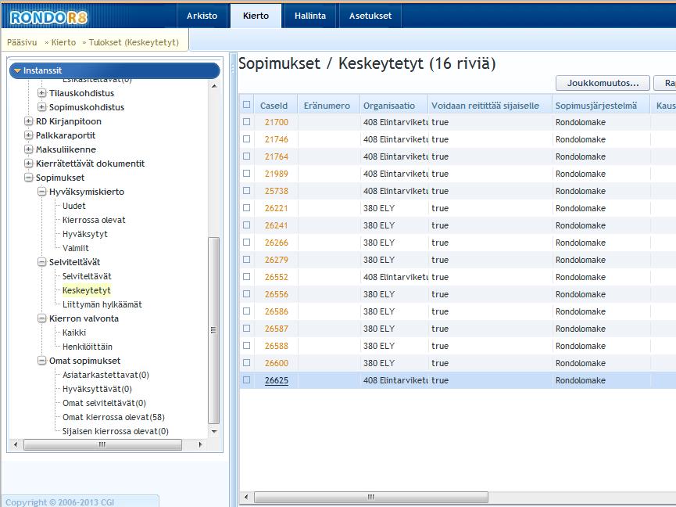Click the Kierto breadcrumb link
This screenshot has width=676, height=507.
(63, 42)
